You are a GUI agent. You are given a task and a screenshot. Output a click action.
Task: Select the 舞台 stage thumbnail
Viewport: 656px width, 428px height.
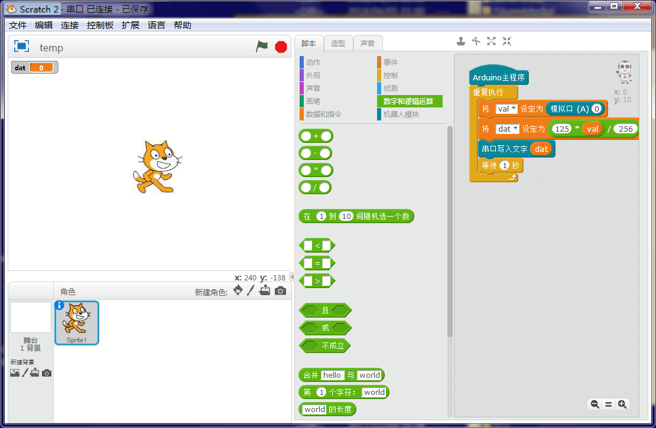pos(31,317)
